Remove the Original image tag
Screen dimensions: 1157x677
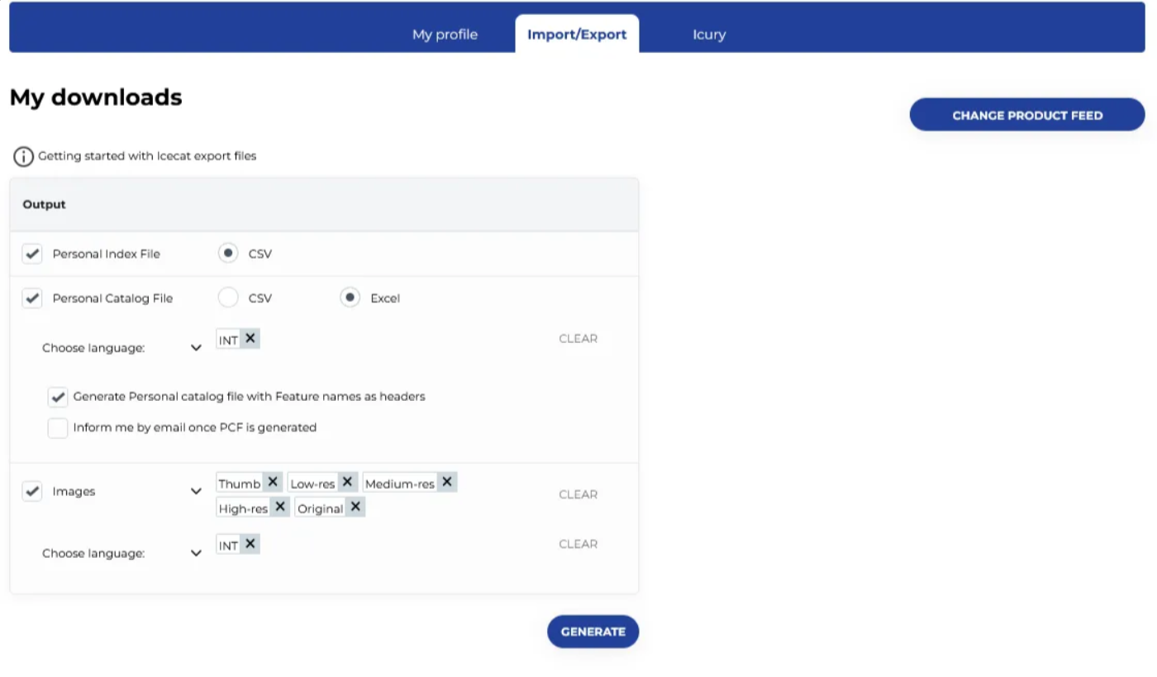click(355, 508)
